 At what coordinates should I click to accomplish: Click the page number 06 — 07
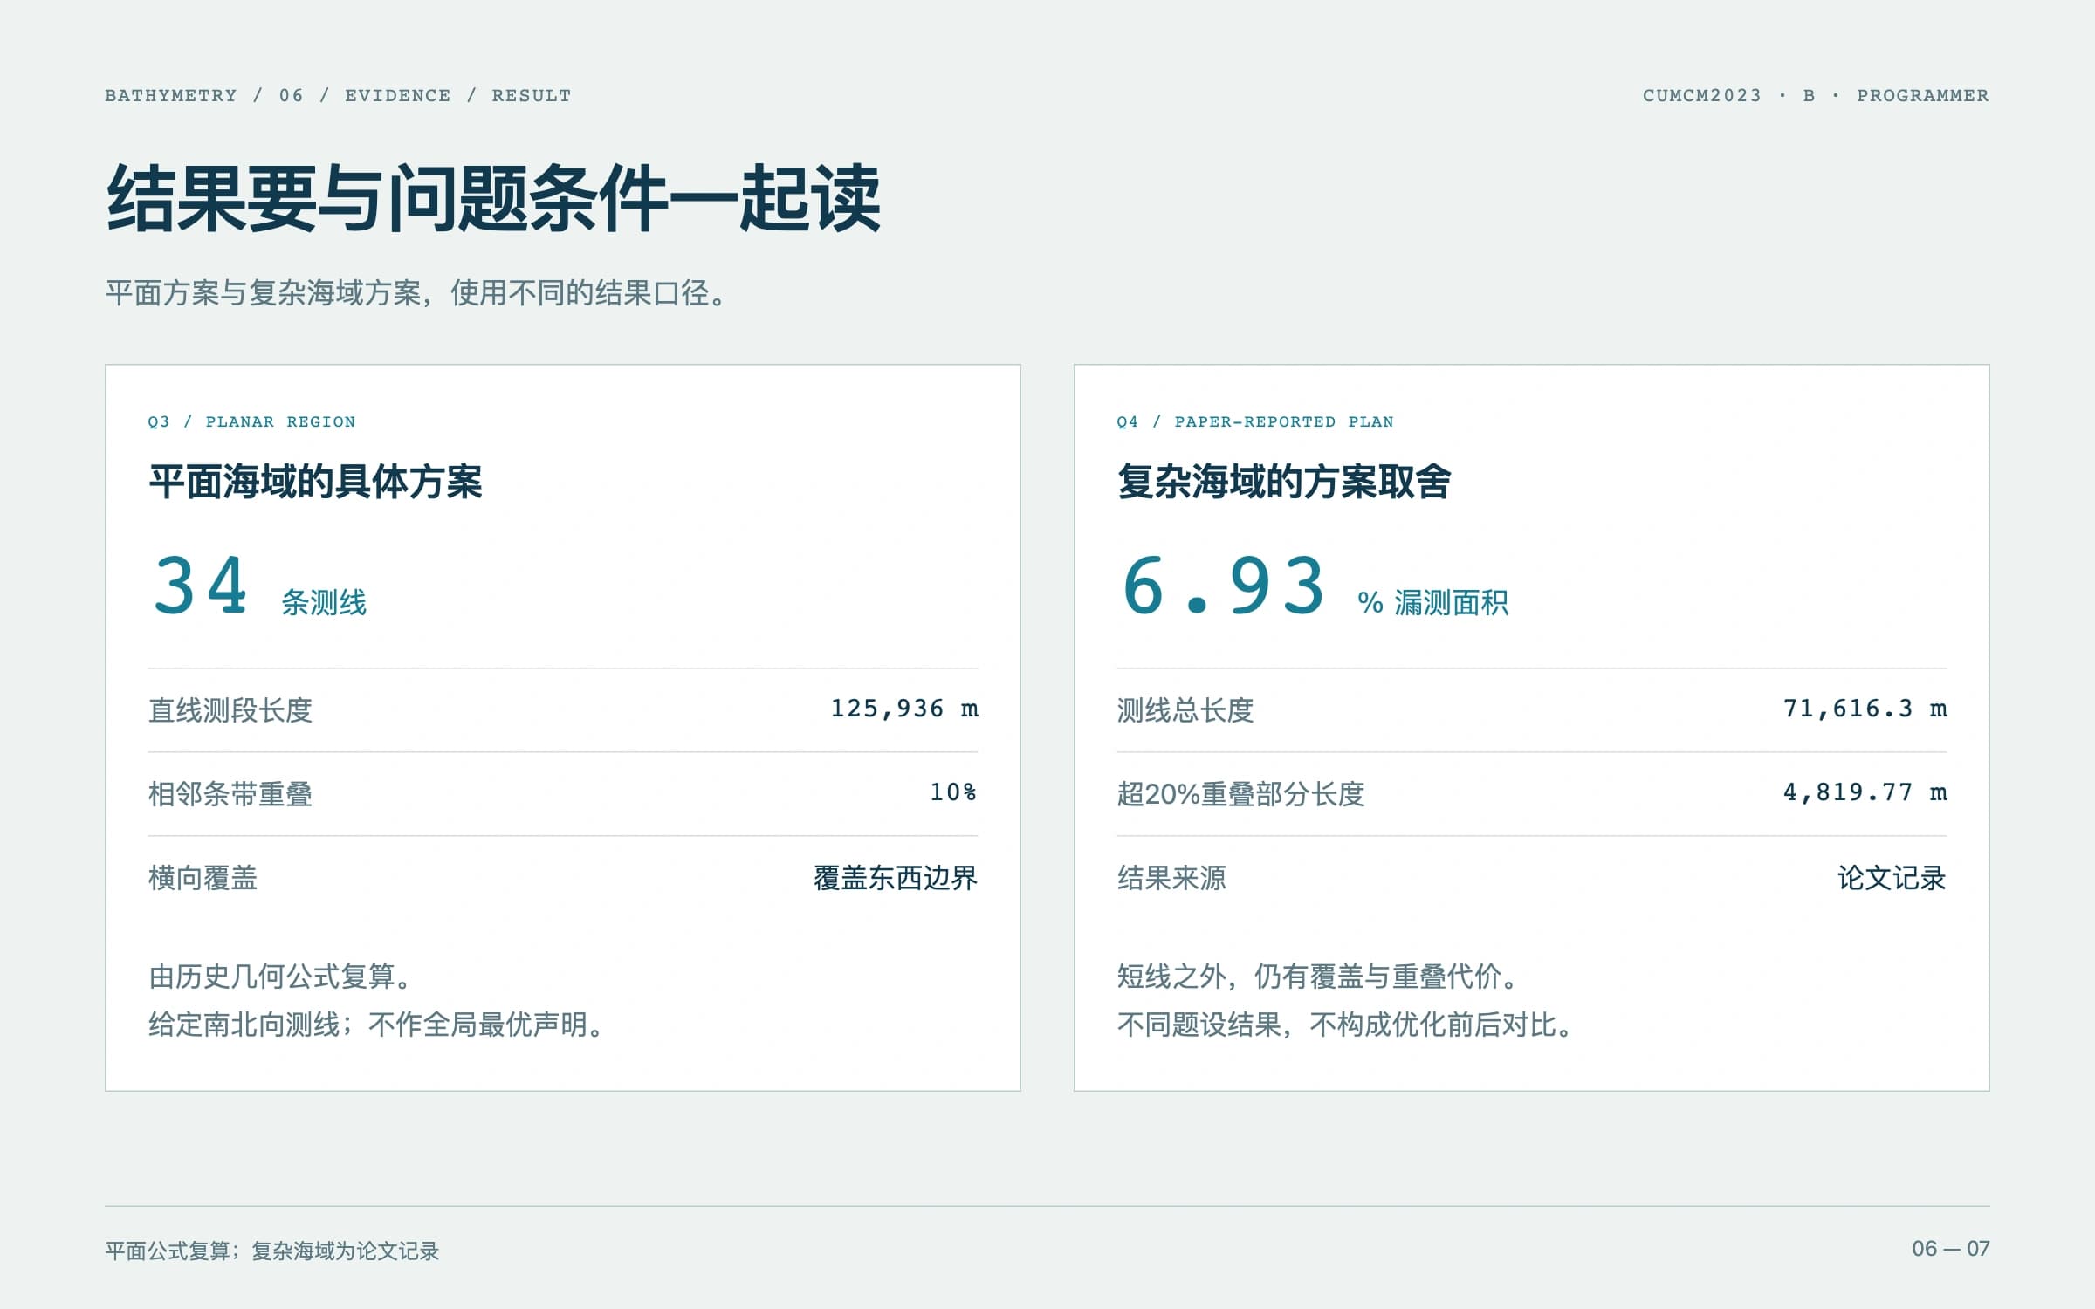coord(1951,1249)
